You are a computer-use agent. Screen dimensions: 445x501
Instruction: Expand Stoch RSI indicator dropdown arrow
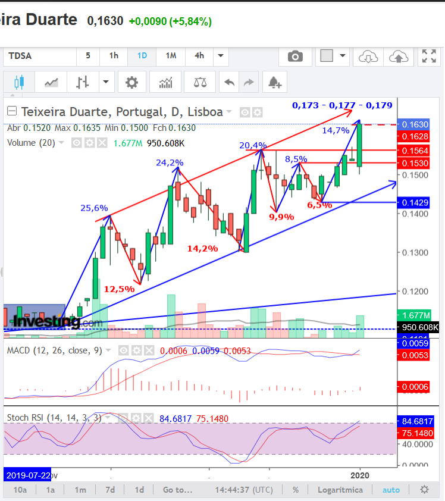[108, 417]
